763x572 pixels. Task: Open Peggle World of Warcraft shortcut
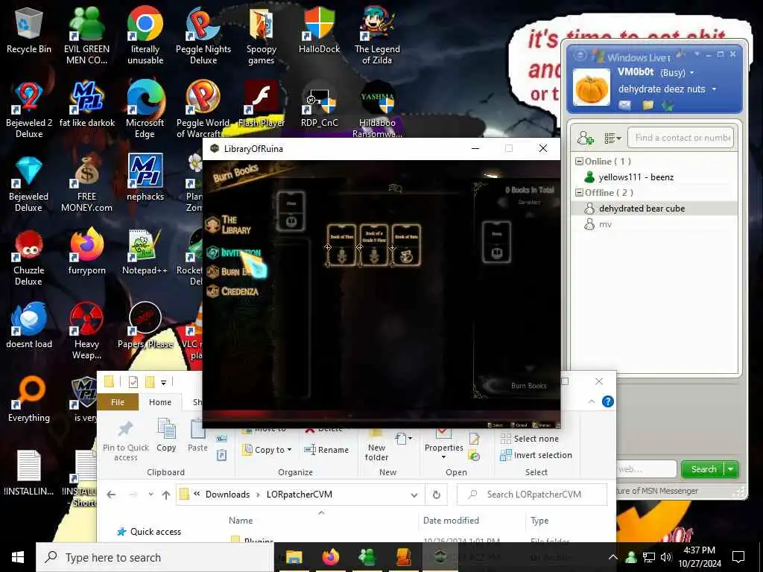click(x=203, y=110)
